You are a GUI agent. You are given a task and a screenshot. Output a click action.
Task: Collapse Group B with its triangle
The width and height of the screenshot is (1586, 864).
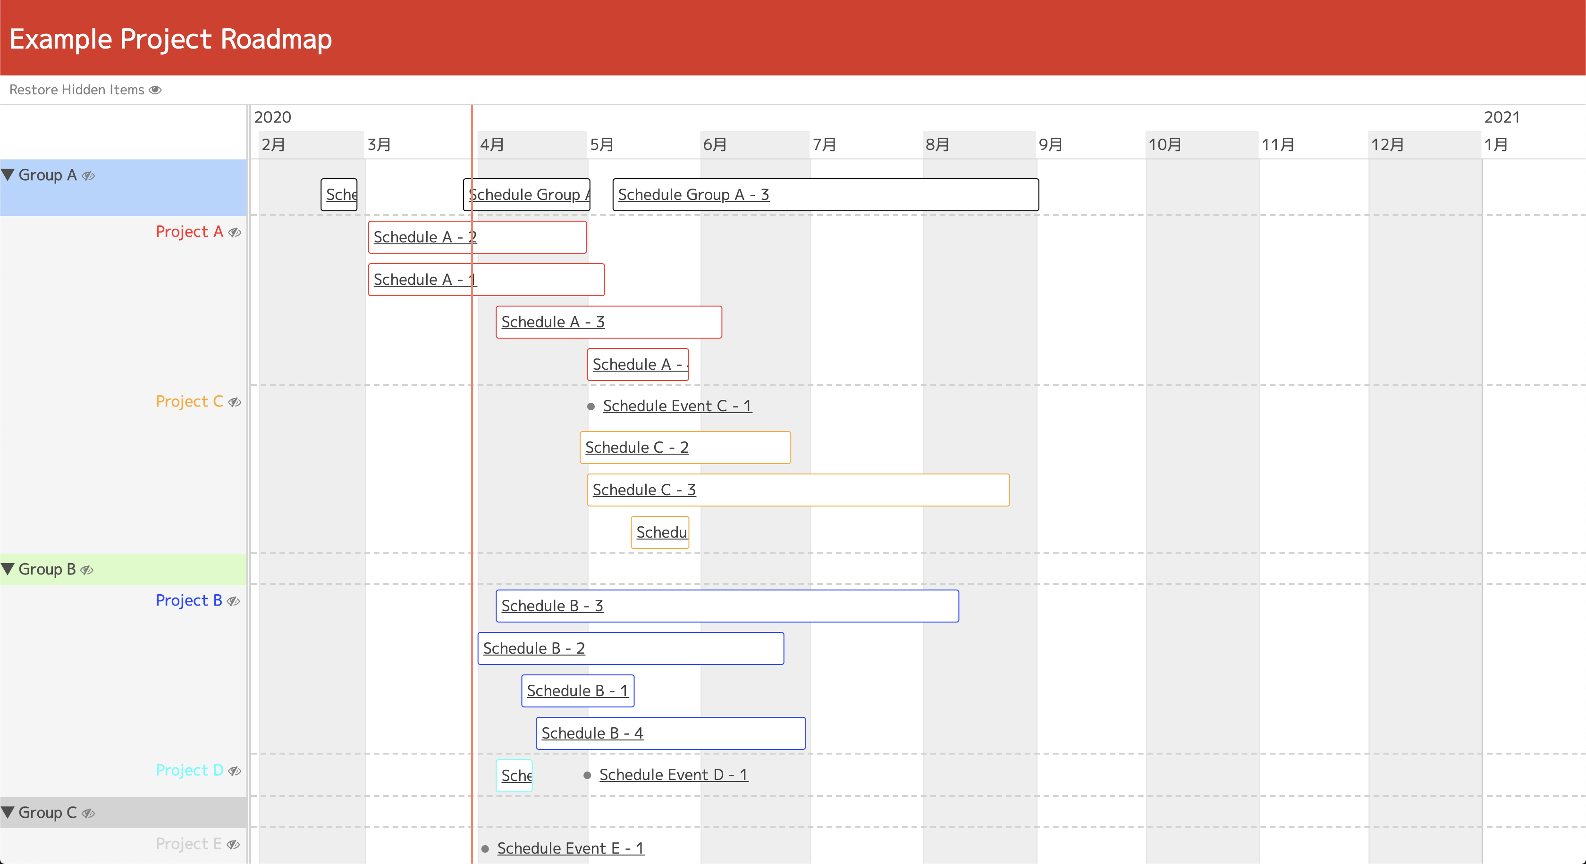8,569
